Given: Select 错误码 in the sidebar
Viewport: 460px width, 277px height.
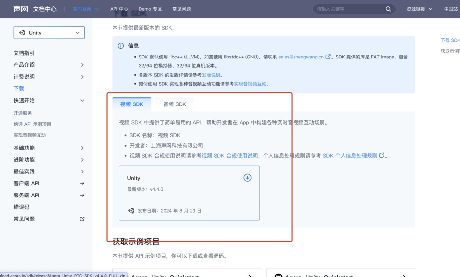Looking at the screenshot, I should 21,207.
